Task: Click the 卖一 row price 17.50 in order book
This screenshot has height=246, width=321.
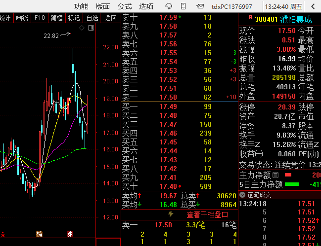Action: tap(168, 97)
